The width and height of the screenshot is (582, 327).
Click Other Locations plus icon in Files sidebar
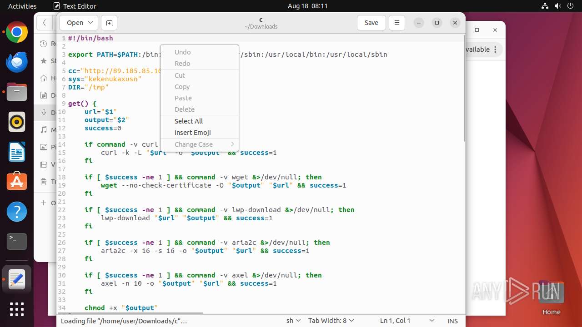44,203
